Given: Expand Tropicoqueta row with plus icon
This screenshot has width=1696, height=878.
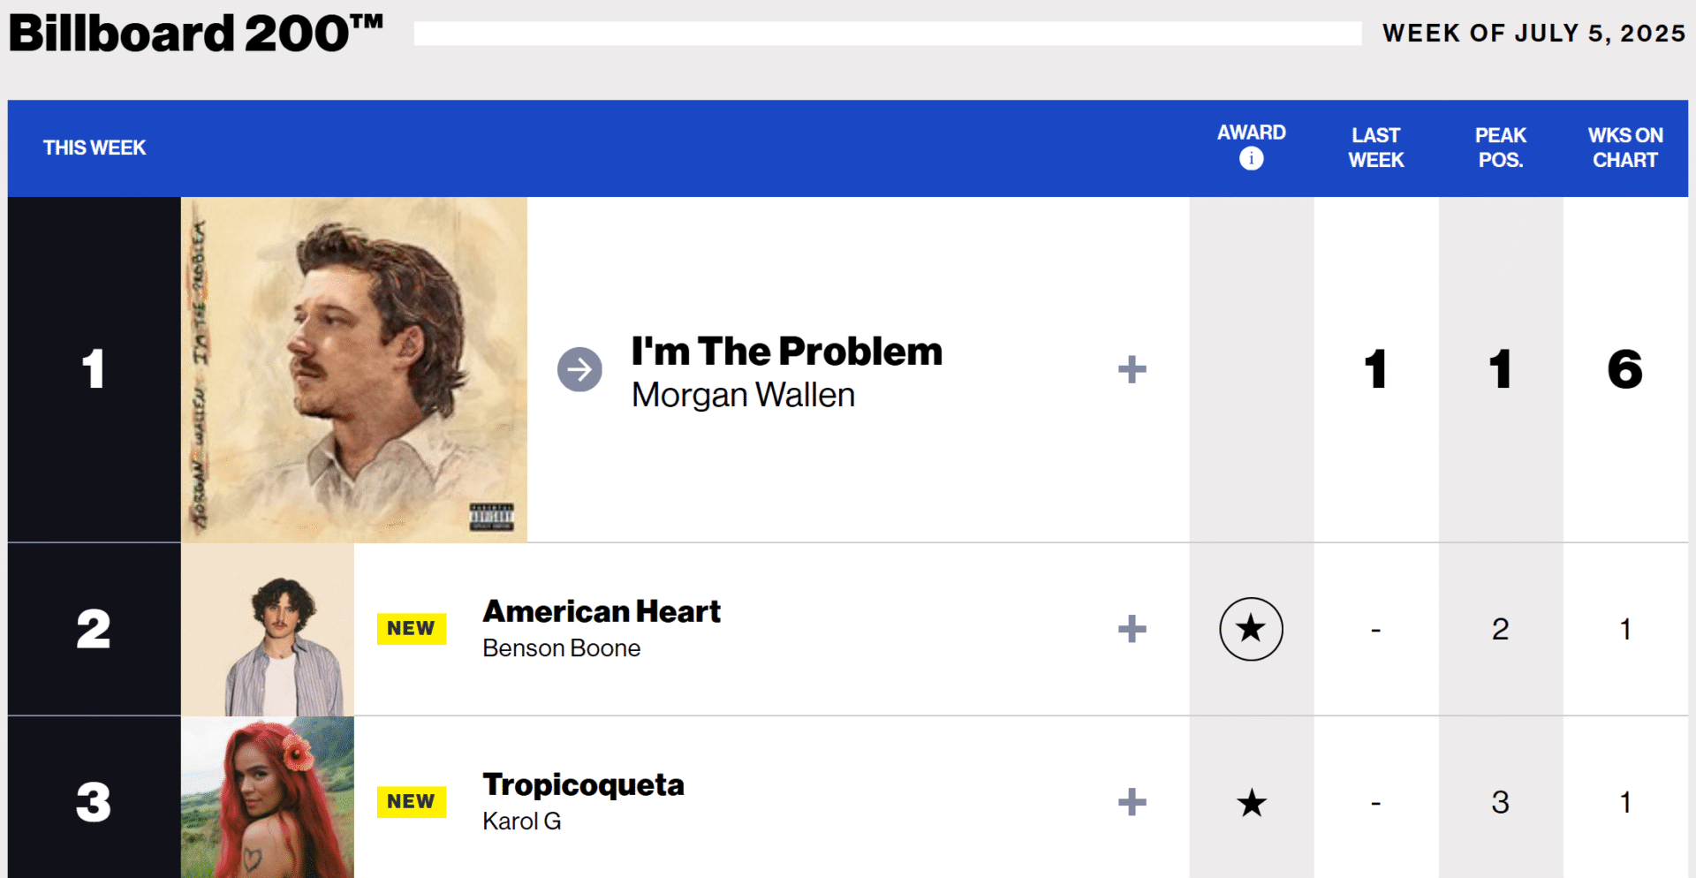Looking at the screenshot, I should [1132, 802].
